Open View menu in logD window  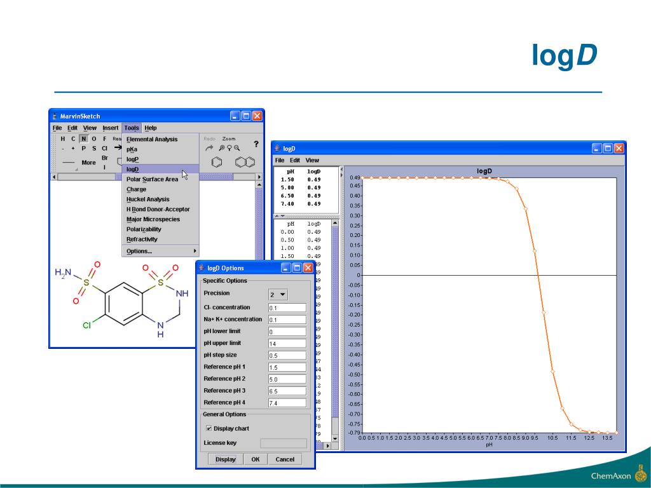(312, 160)
